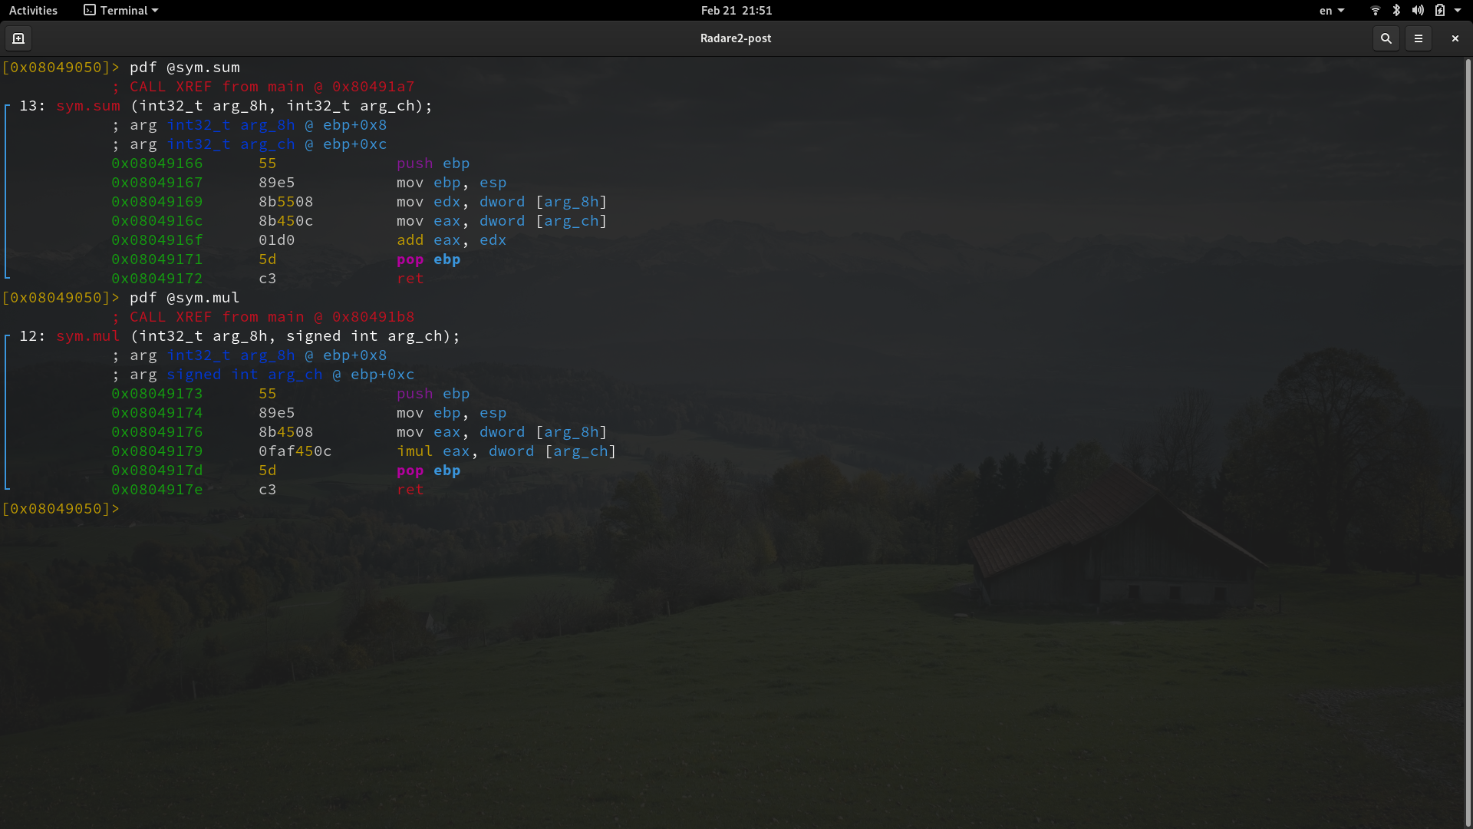Open a new terminal tab
The height and width of the screenshot is (829, 1473).
tap(18, 38)
